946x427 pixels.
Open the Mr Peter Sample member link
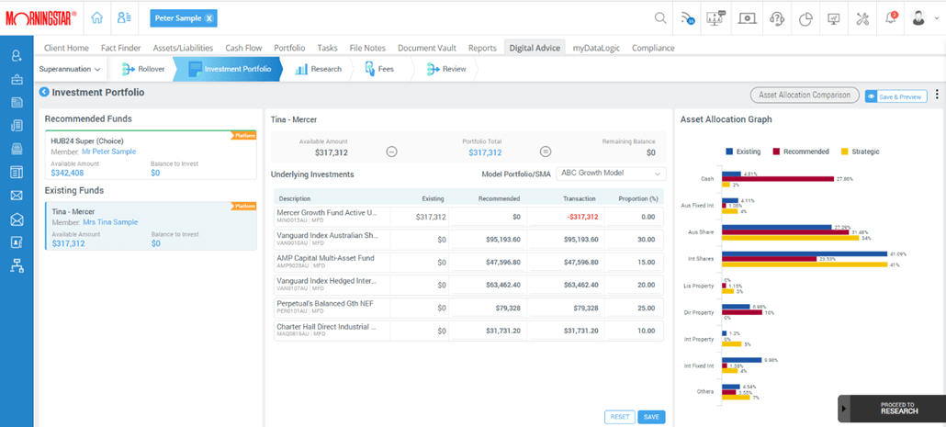pos(108,152)
